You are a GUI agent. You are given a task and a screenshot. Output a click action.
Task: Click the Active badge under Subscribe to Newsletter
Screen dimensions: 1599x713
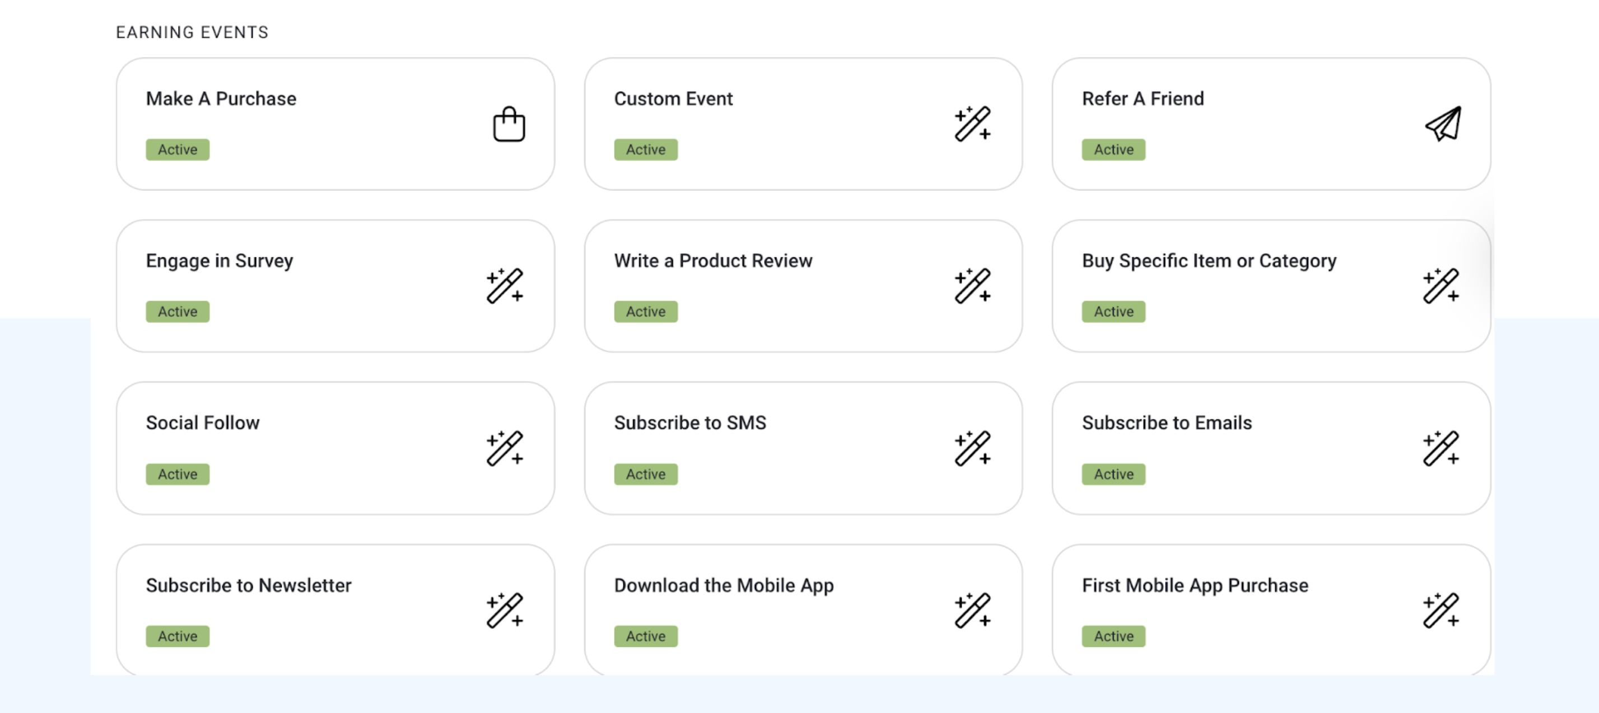[x=178, y=636]
